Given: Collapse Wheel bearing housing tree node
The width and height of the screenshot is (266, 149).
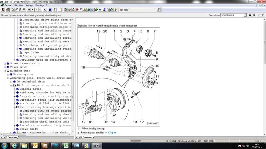Looking at the screenshot, I should click(14, 107).
